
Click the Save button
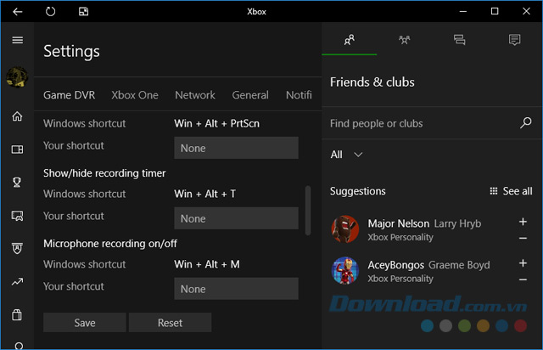pyautogui.click(x=85, y=323)
